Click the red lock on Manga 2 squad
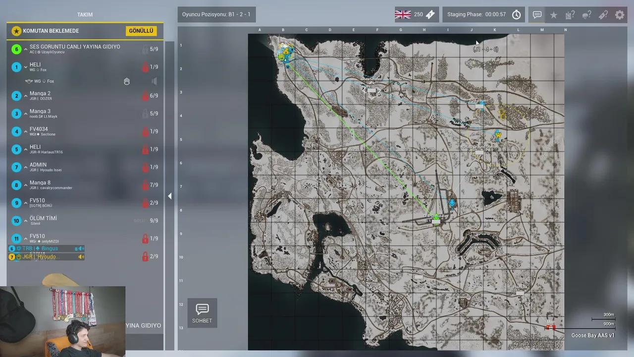634x357 pixels. coord(145,96)
